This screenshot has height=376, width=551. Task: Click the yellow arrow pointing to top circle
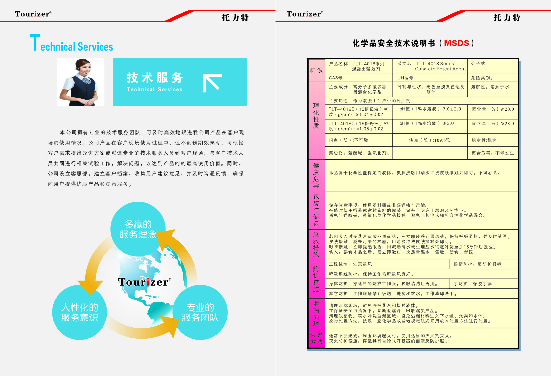coord(177,246)
